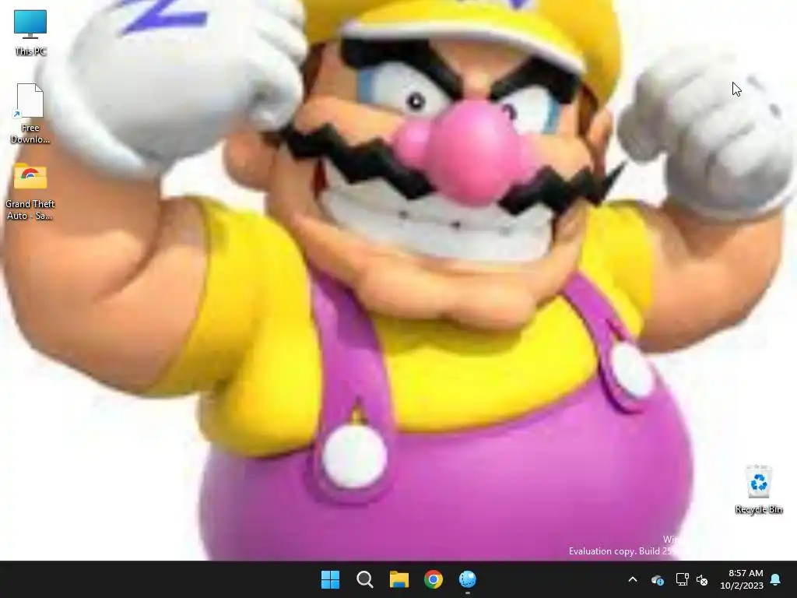The width and height of the screenshot is (797, 598).
Task: Click the cloud sync tray icon
Action: point(657,579)
